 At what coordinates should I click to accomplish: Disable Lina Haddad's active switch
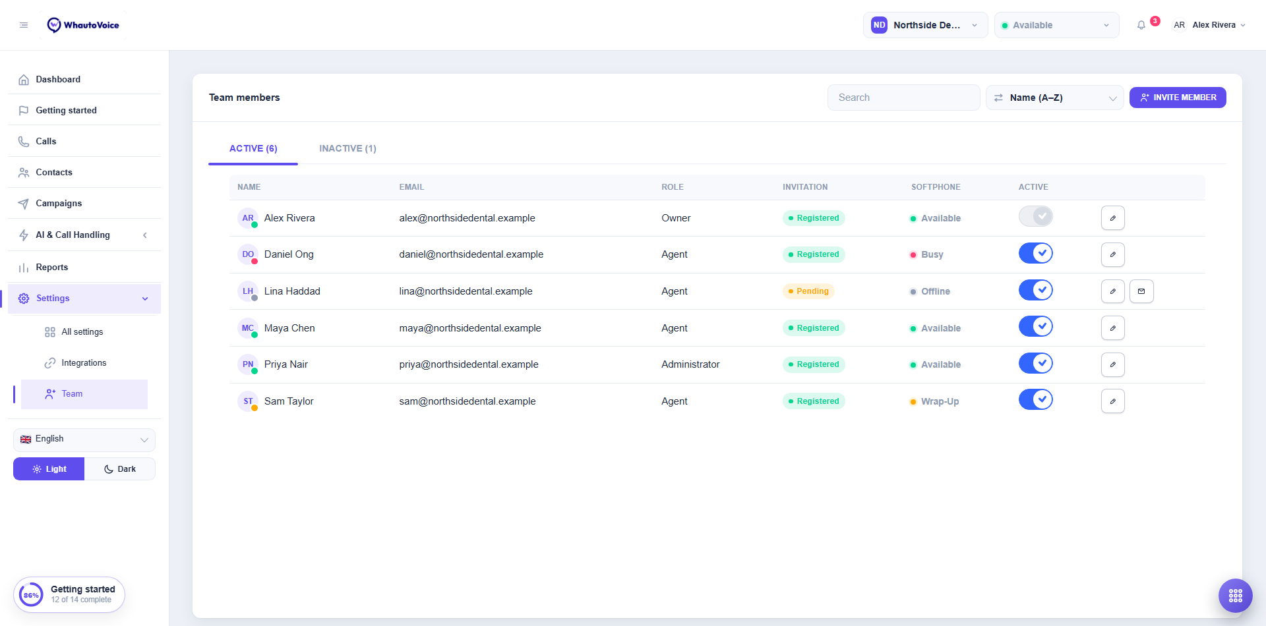[x=1036, y=290]
